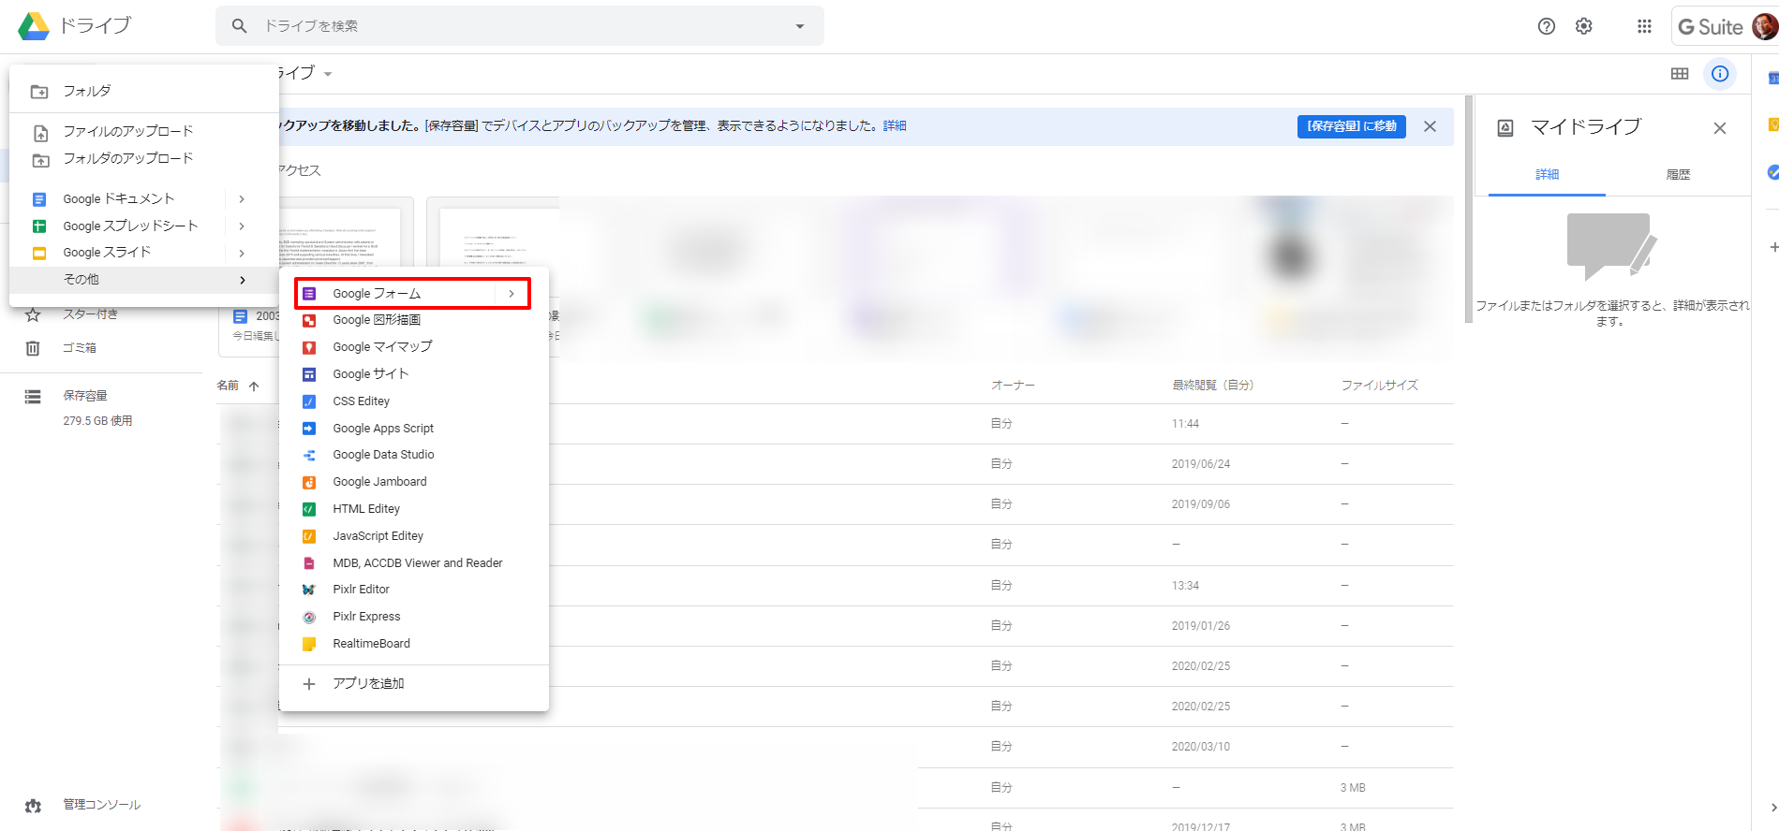
Task: Open the 詳細 link in banner
Action: pos(895,126)
